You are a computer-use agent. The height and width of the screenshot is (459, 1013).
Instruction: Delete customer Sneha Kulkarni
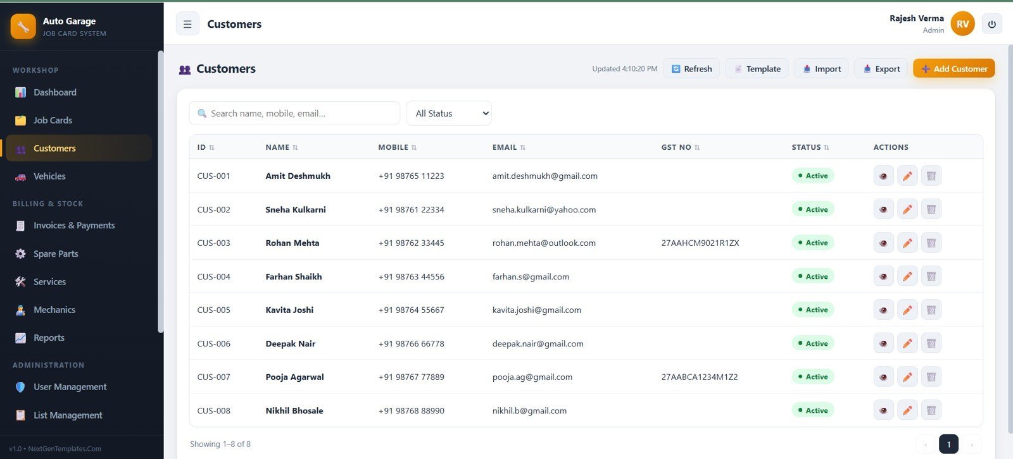(931, 209)
